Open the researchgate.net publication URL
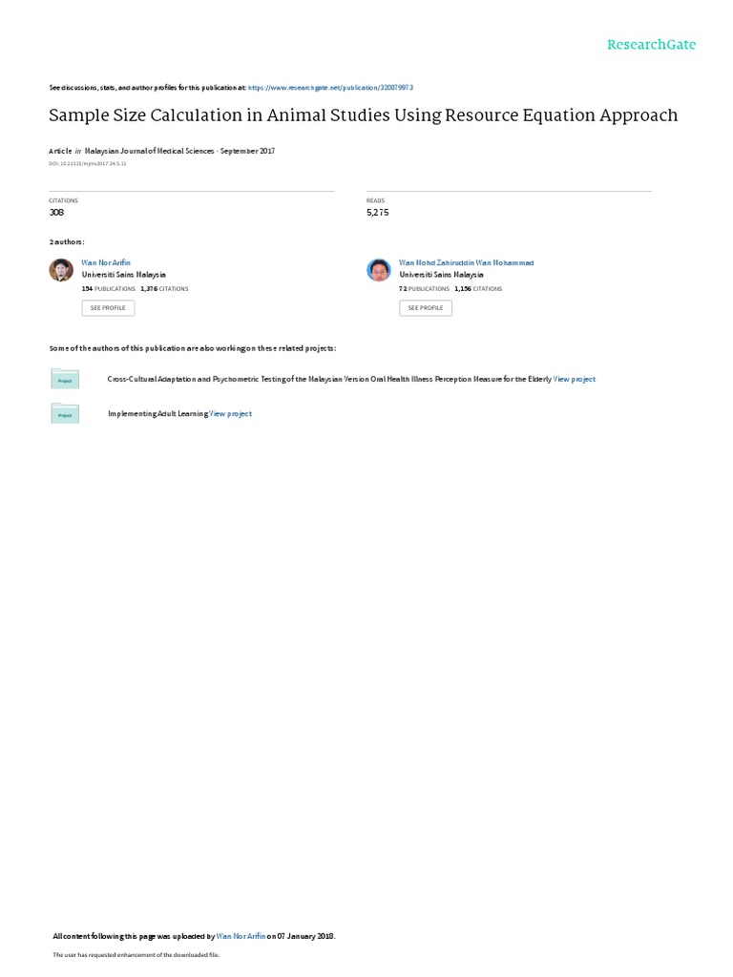Image resolution: width=733 pixels, height=977 pixels. pyautogui.click(x=330, y=88)
